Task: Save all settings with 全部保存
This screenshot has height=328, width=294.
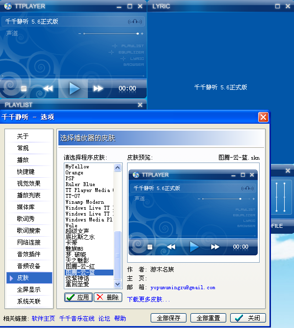Action: point(168,318)
